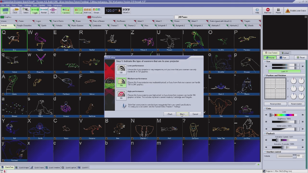308x173 pixels.
Task: Toggle the Lock XY button
Action: (x=285, y=71)
